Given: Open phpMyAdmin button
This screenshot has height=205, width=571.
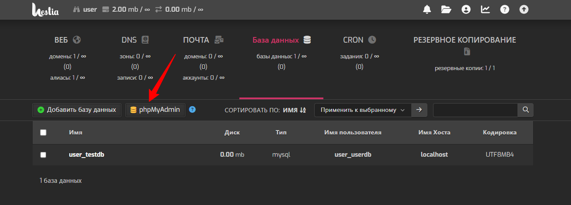Looking at the screenshot, I should (x=155, y=110).
